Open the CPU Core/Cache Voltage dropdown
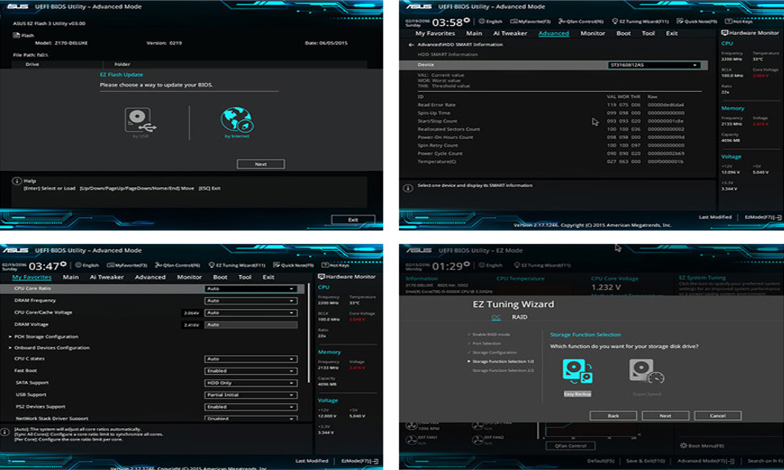 251,313
